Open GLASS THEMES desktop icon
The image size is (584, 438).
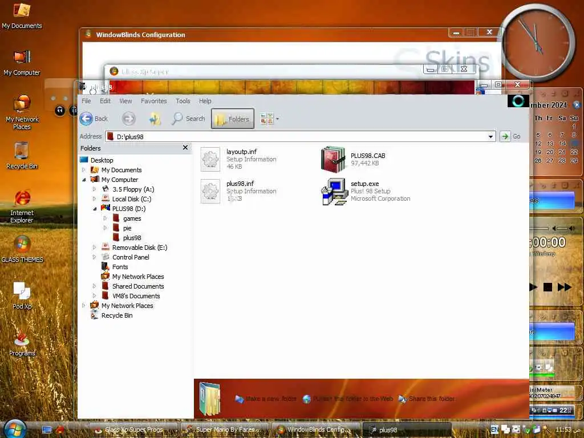coord(22,250)
